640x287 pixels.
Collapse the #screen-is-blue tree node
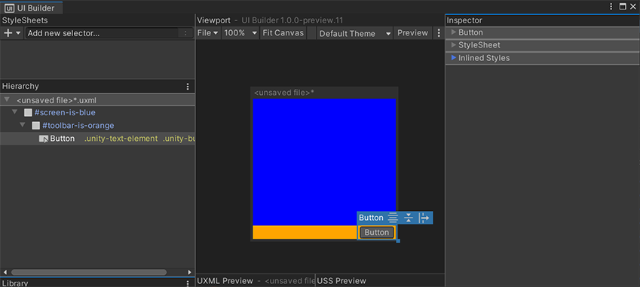coord(14,112)
